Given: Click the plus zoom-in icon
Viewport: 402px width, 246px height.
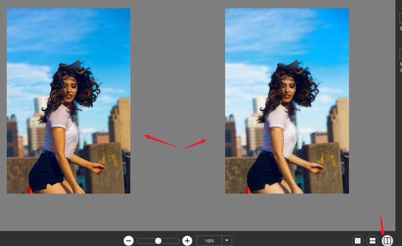Looking at the screenshot, I should 187,241.
